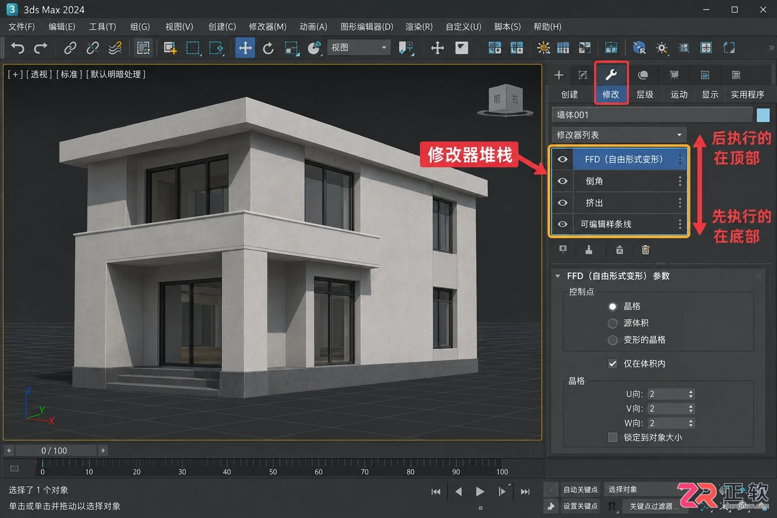The width and height of the screenshot is (777, 518).
Task: Click the 墙体001 object name field
Action: (652, 115)
